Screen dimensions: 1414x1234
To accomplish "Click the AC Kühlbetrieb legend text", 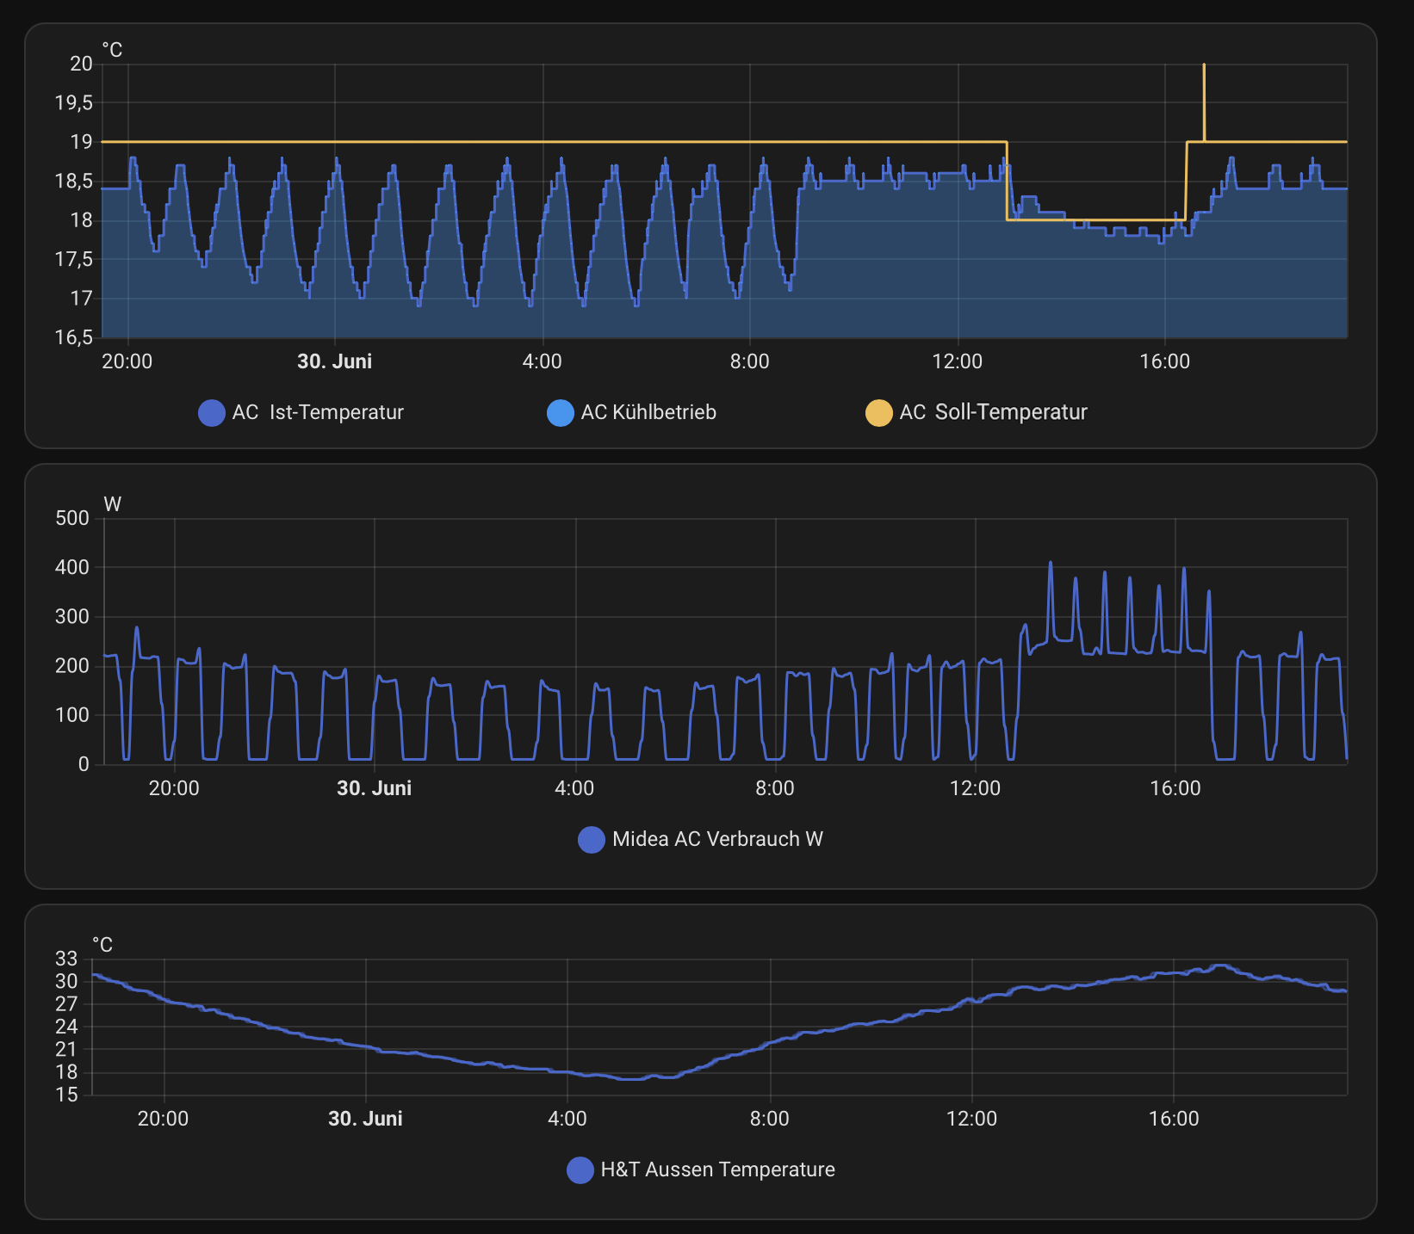I will tap(648, 413).
